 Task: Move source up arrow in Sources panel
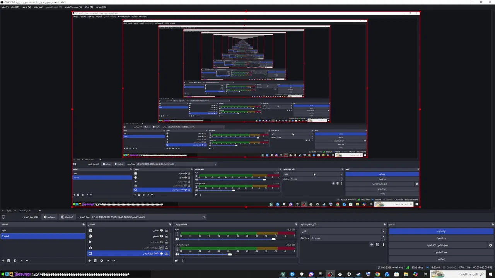[x=108, y=261]
